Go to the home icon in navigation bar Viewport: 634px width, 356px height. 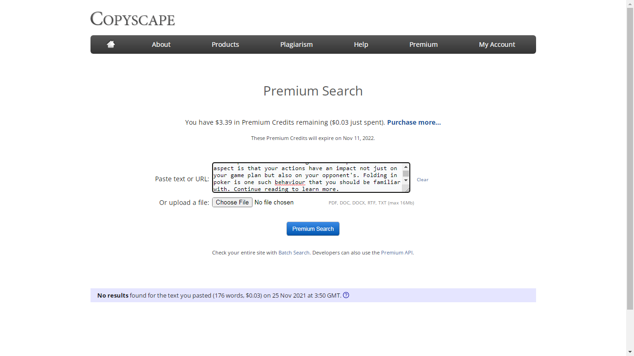point(110,44)
